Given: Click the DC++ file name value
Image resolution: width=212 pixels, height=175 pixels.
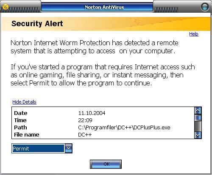Looking at the screenshot, I should [85, 135].
